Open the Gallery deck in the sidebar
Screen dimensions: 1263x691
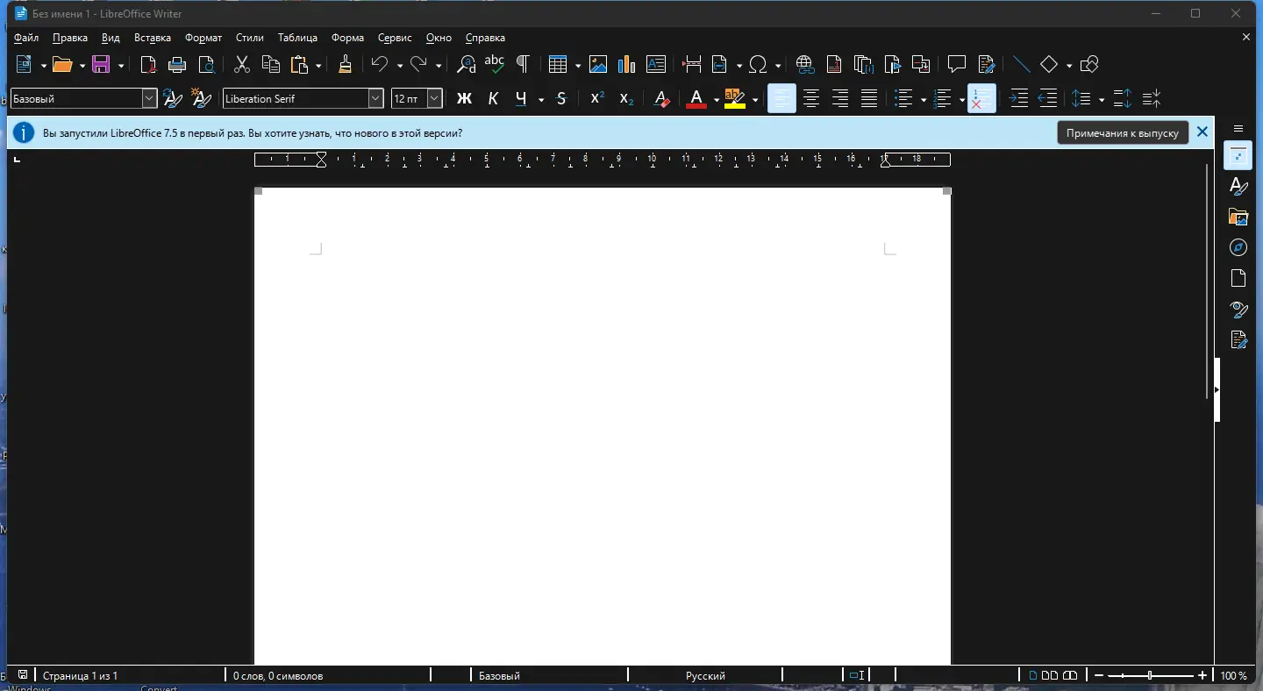(x=1238, y=217)
